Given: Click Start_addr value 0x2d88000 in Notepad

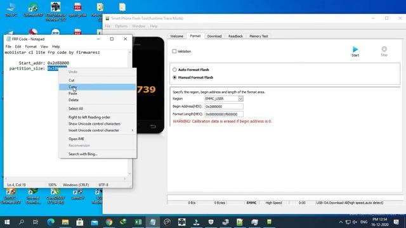Looking at the screenshot, I should coord(58,63).
